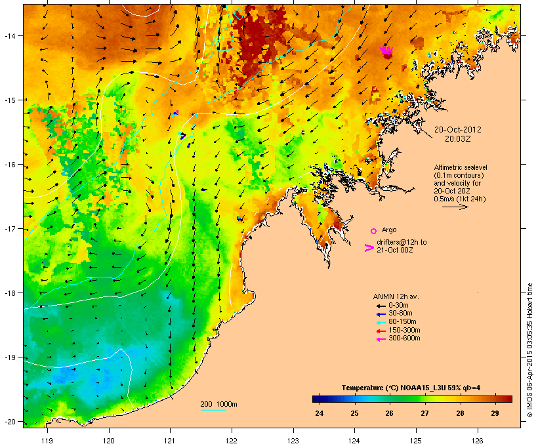Click the color bar tick label 29
538x446 pixels.
click(x=495, y=413)
